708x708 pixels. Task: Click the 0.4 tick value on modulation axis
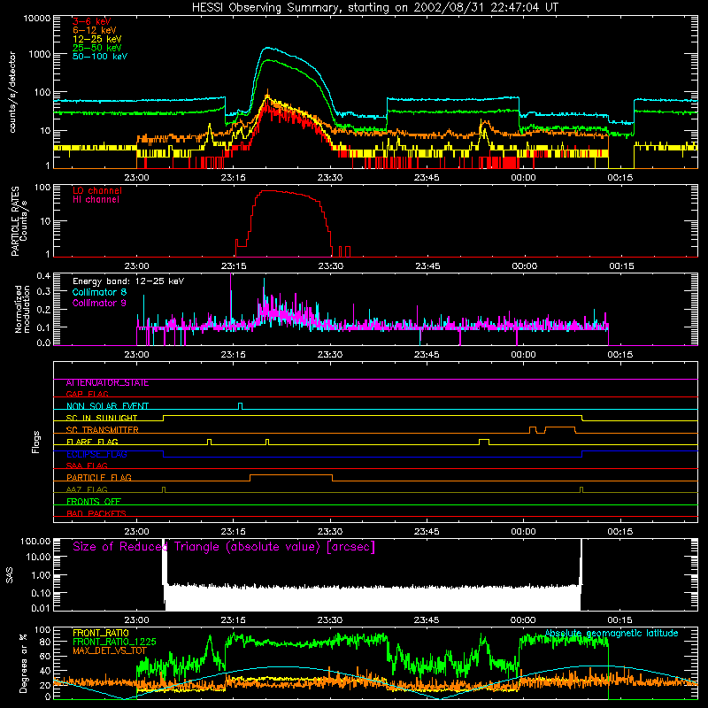pyautogui.click(x=43, y=276)
